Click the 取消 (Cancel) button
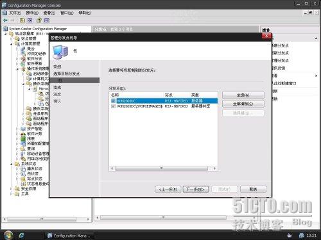The height and width of the screenshot is (240, 321). click(x=253, y=189)
